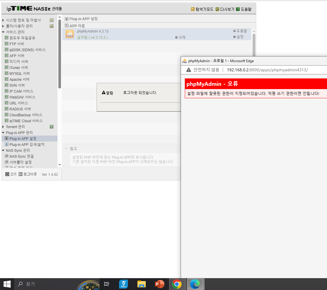Click sidebar scrollbar up arrow
The image size is (327, 290).
point(60,17)
